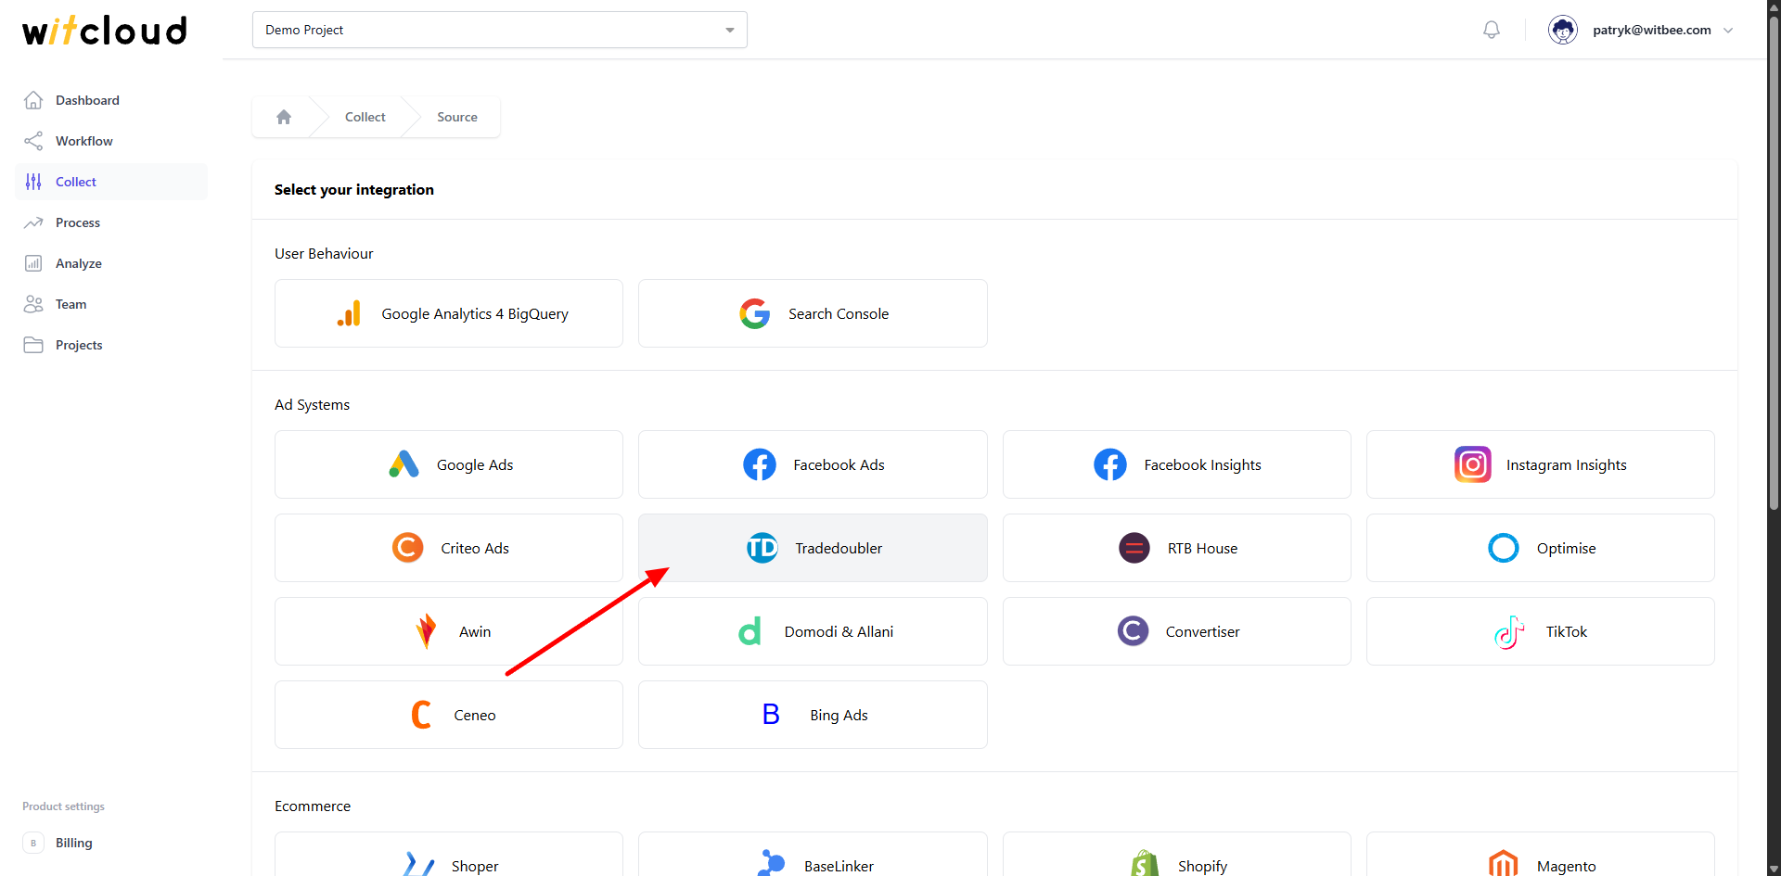Click the witcloud logo
1781x876 pixels.
tap(105, 31)
